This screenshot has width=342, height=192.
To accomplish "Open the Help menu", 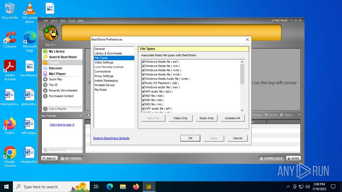I will tap(80, 21).
